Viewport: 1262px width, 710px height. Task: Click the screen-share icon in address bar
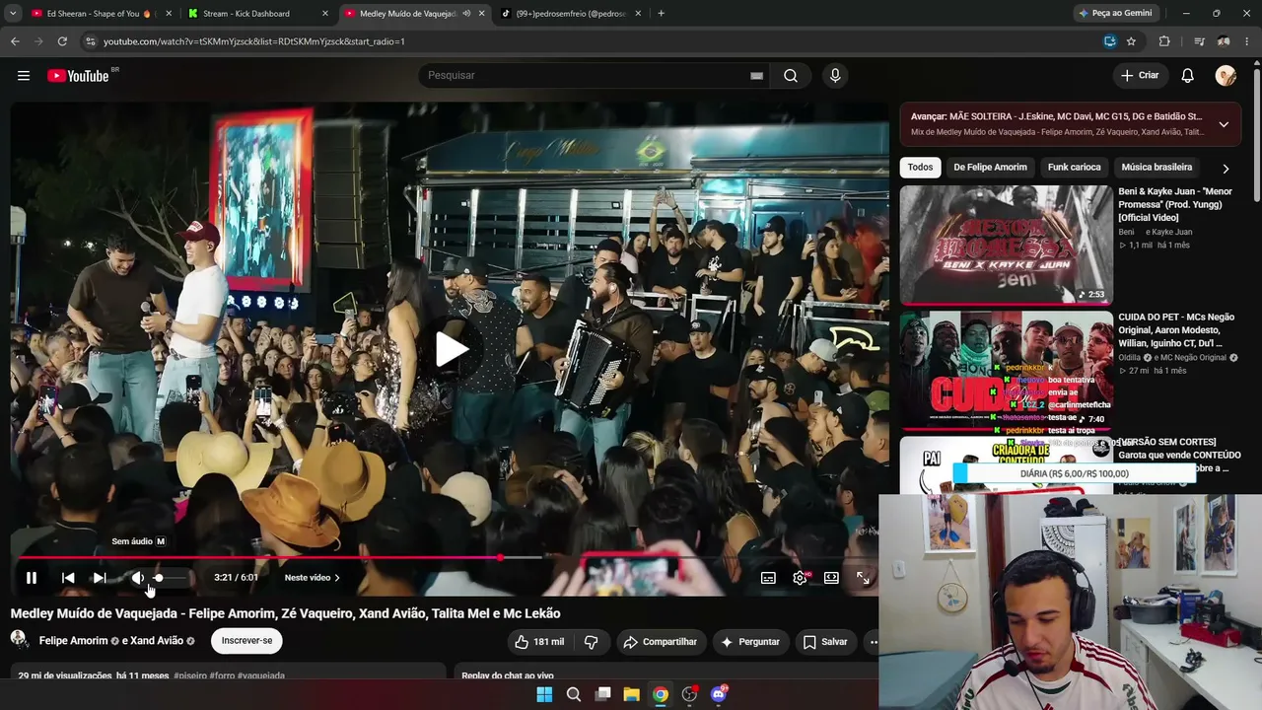click(x=1109, y=41)
